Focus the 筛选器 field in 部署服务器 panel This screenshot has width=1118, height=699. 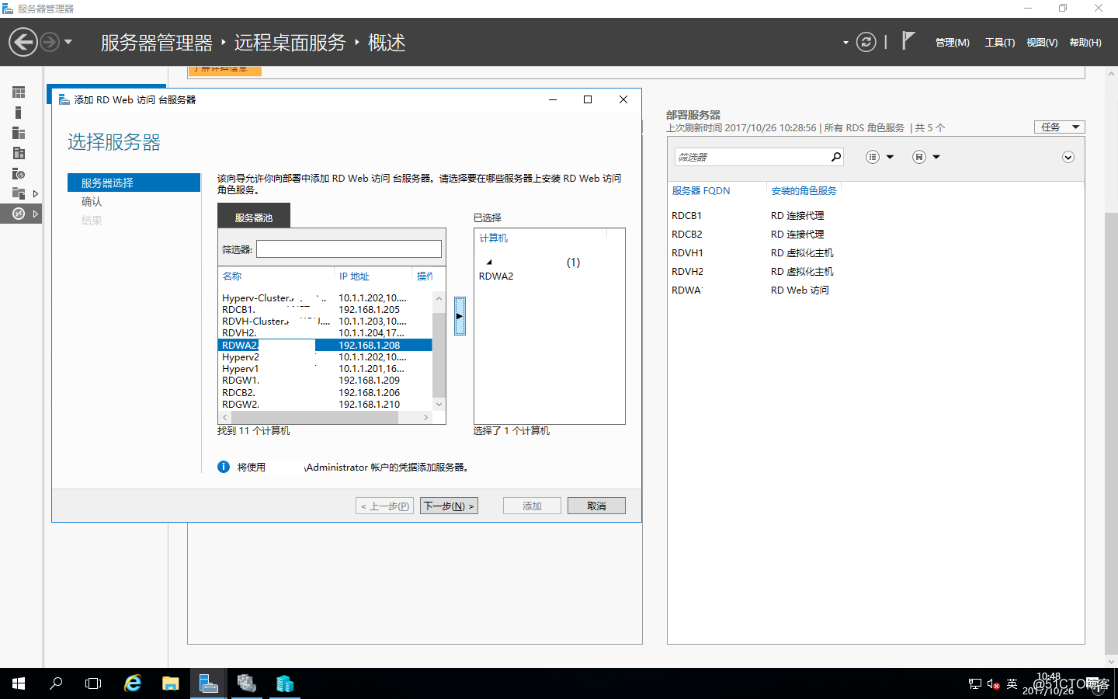click(x=752, y=157)
